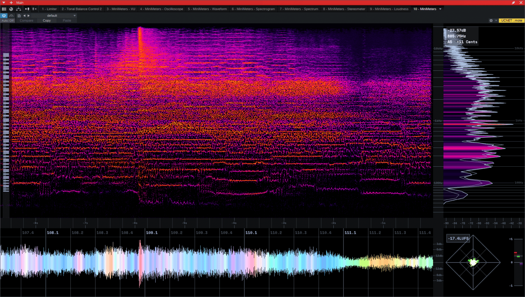The width and height of the screenshot is (525, 297).
Task: Toggle the Auto: Off automation mode
Action: point(7,21)
